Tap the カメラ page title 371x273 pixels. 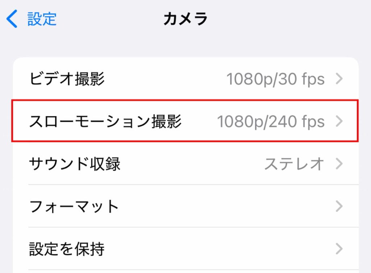[x=185, y=19]
